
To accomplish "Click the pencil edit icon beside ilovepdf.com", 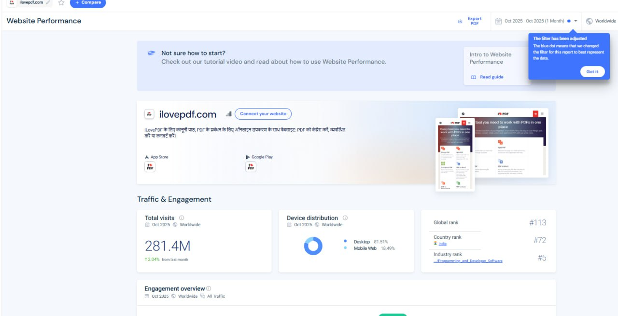I will [x=48, y=3].
